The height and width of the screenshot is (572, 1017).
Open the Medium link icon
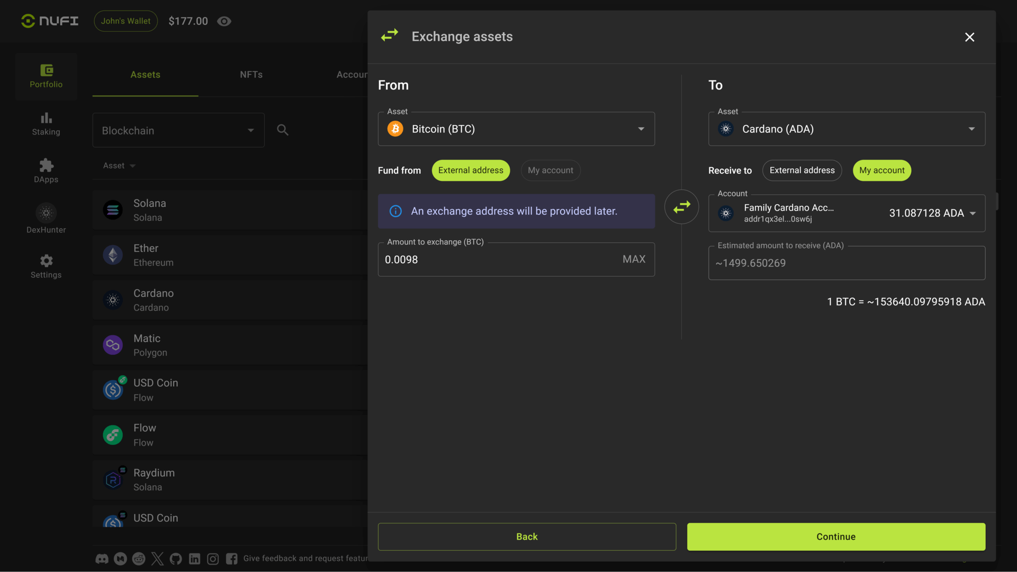click(120, 559)
